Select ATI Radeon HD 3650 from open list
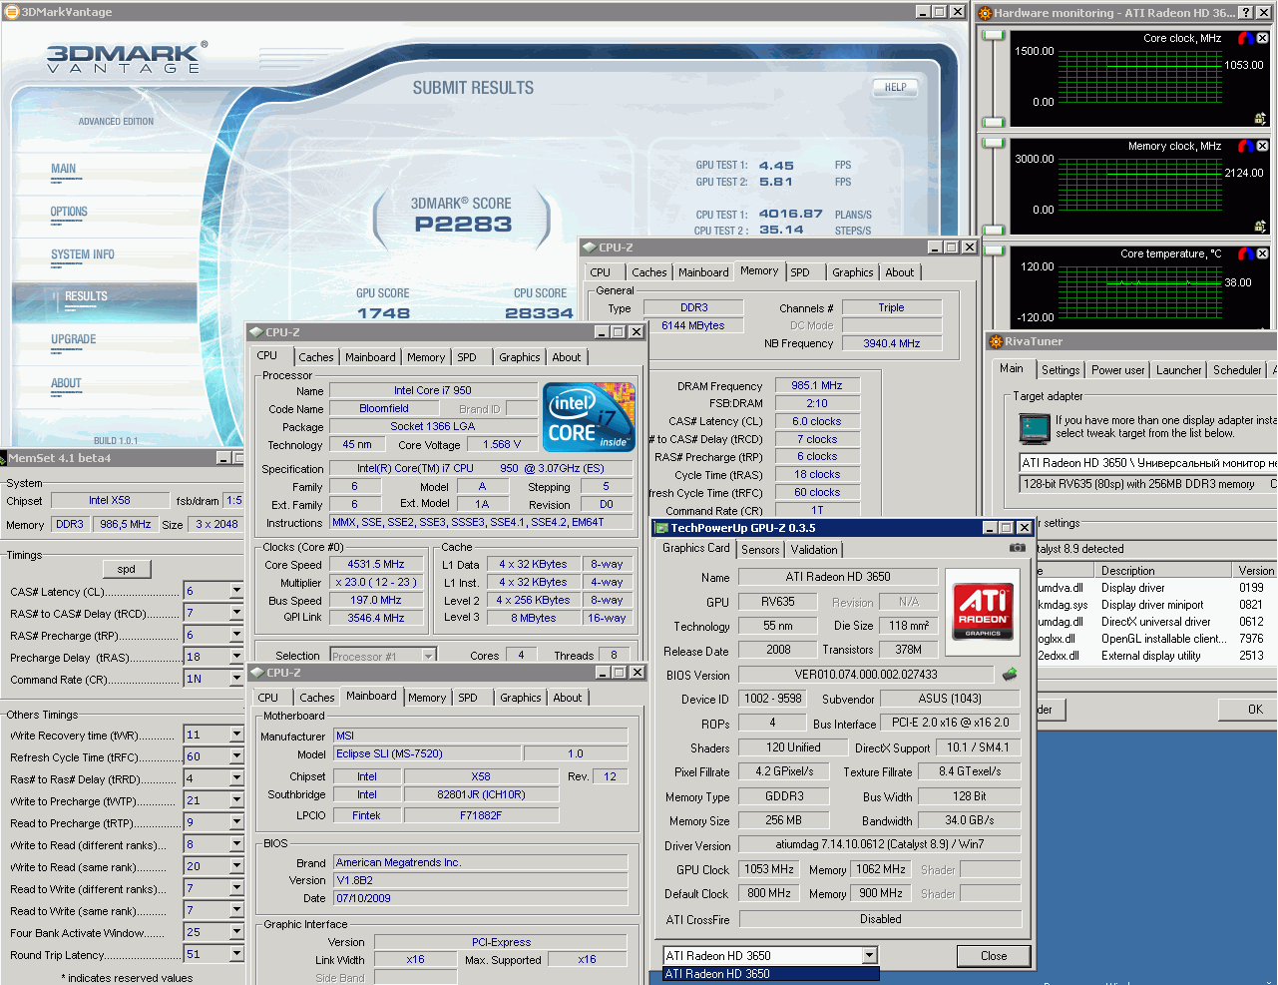 770,974
